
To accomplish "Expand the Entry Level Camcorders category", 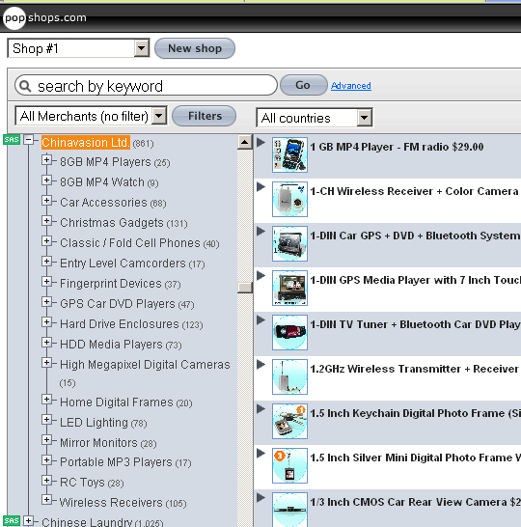I will tap(46, 262).
